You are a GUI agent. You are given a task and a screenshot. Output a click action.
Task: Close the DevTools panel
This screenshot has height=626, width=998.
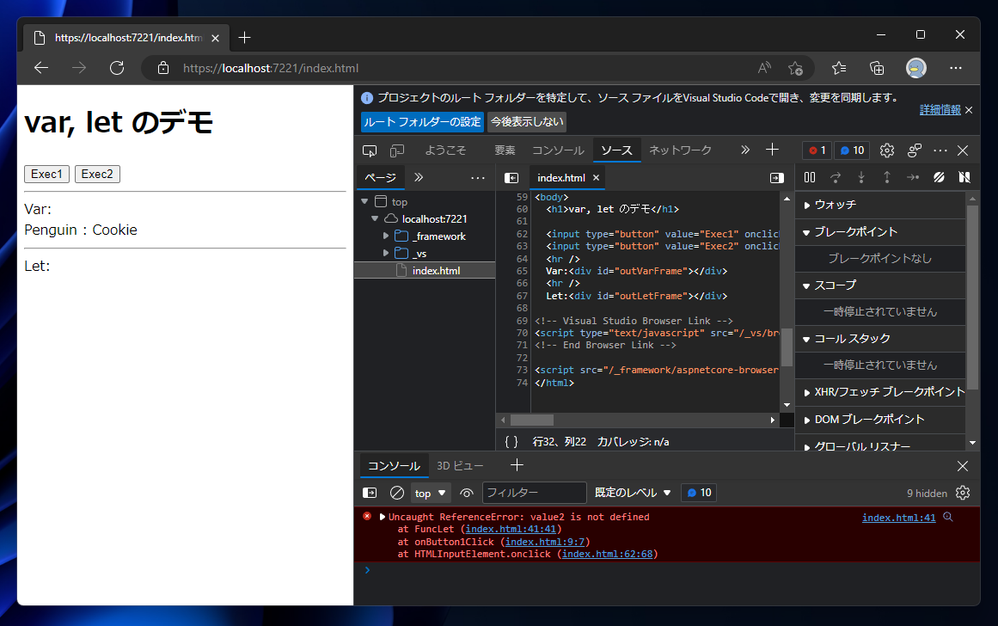963,150
